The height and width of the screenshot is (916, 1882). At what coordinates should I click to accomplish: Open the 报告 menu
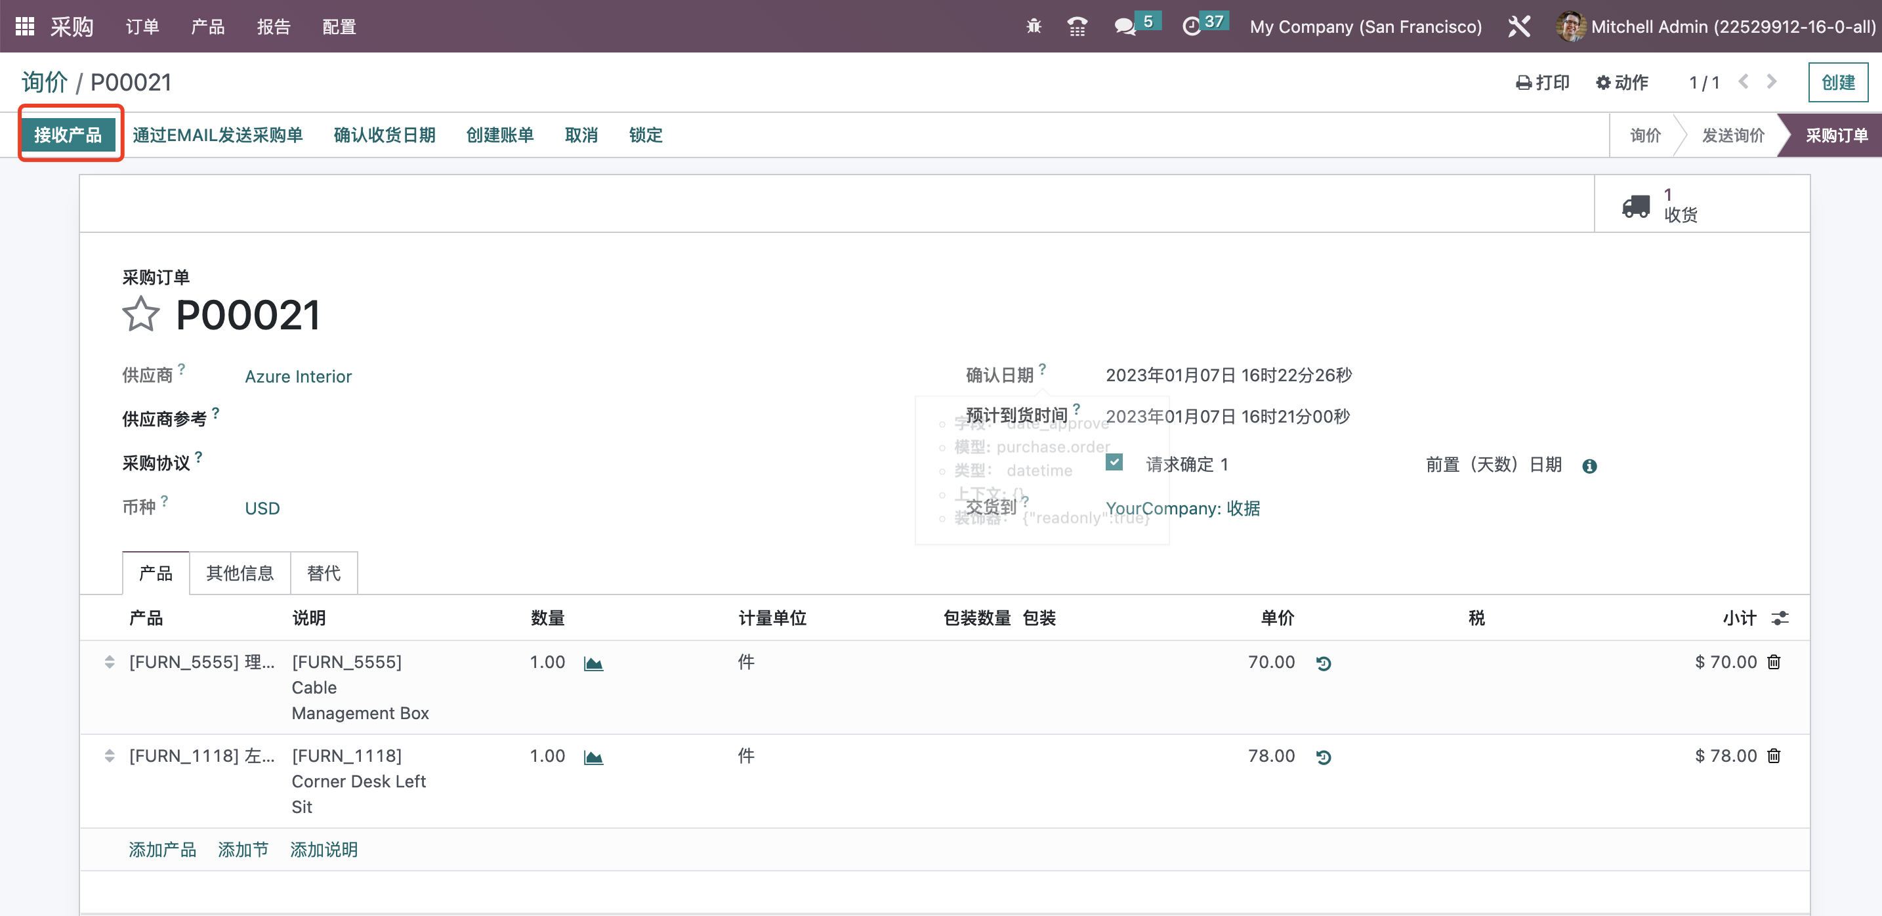pyautogui.click(x=274, y=27)
